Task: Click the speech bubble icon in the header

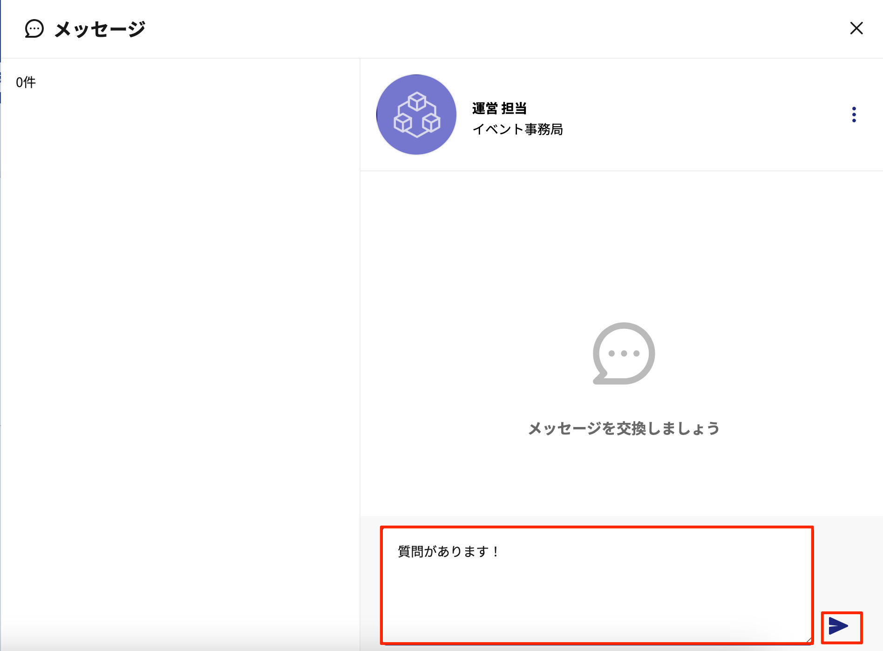Action: point(34,29)
